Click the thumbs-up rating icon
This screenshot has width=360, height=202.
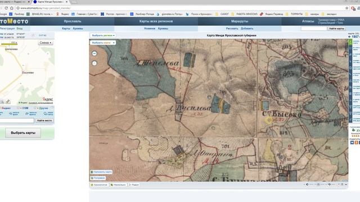[354, 130]
